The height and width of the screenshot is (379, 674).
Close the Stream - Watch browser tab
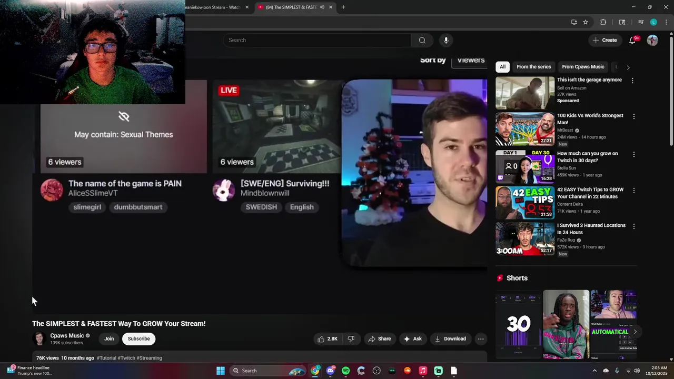click(x=247, y=7)
